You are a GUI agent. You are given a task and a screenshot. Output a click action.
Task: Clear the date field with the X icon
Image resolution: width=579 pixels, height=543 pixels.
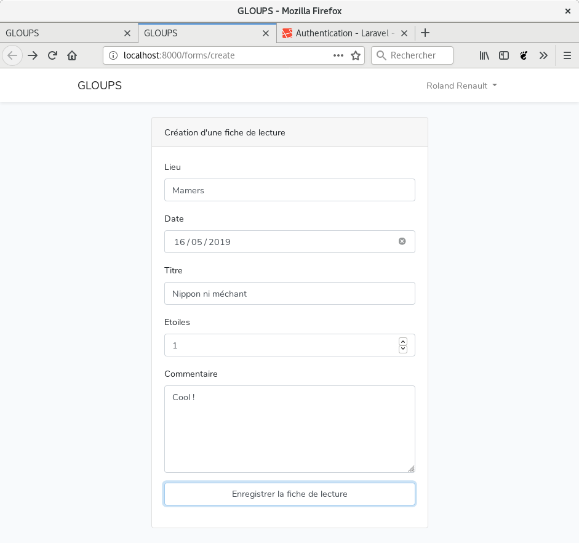point(402,241)
